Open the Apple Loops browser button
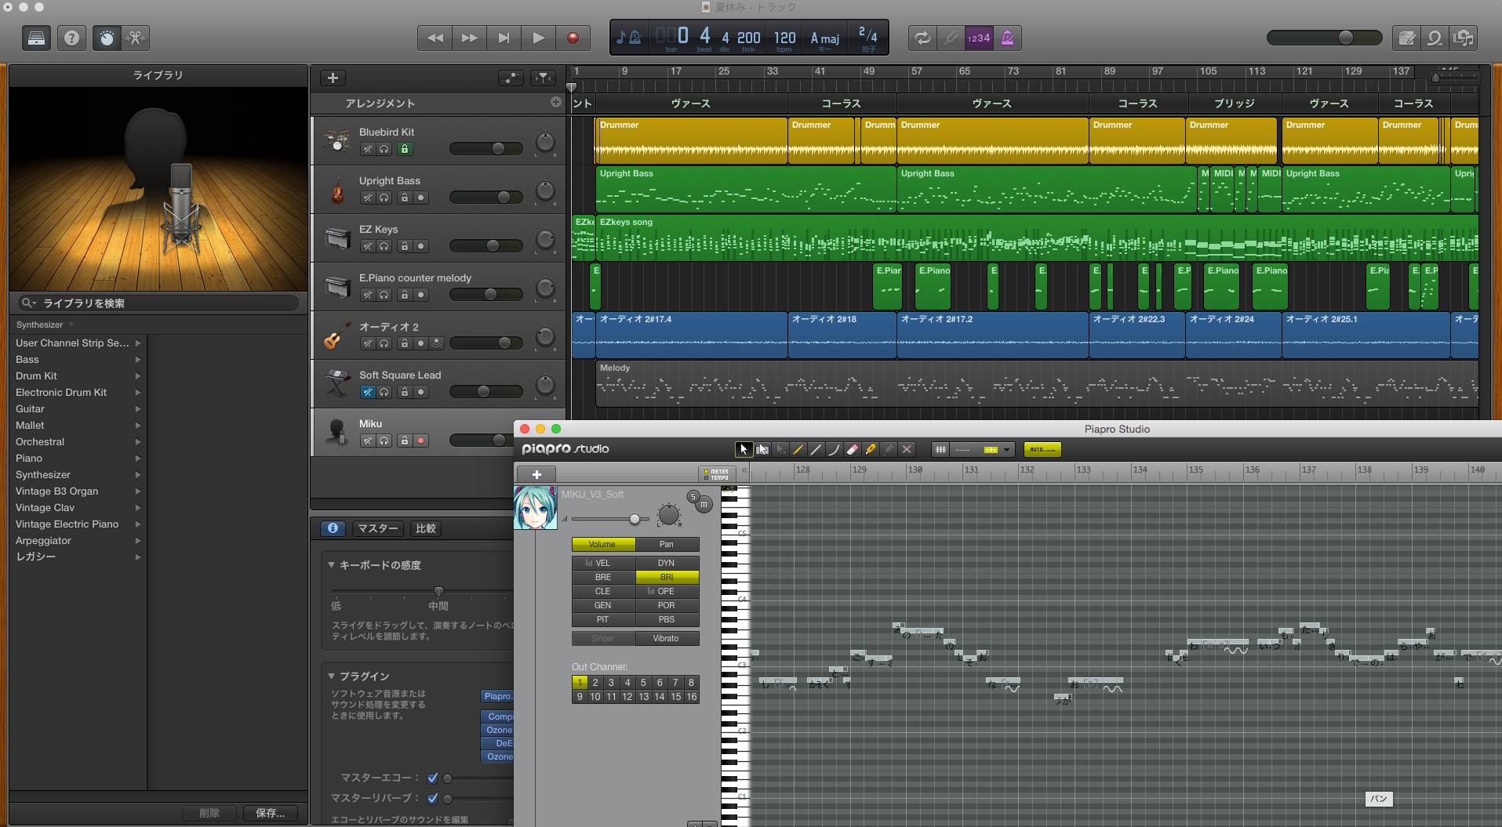The image size is (1502, 827). (x=1435, y=38)
